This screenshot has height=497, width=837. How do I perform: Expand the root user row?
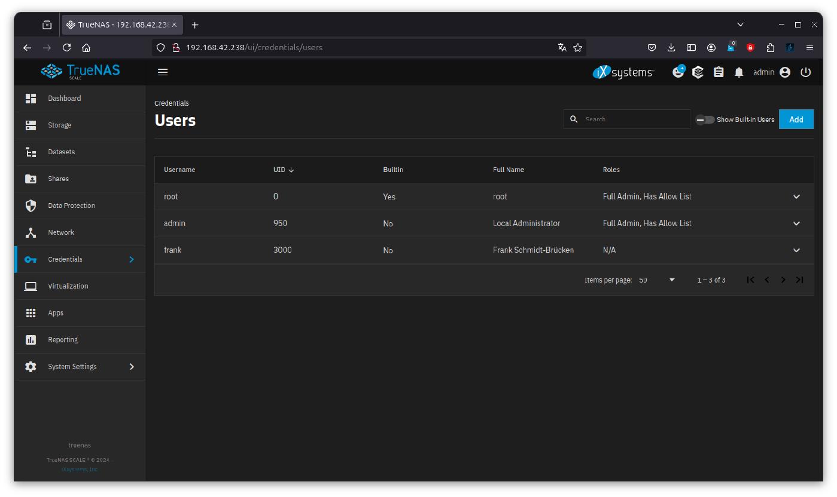[796, 197]
